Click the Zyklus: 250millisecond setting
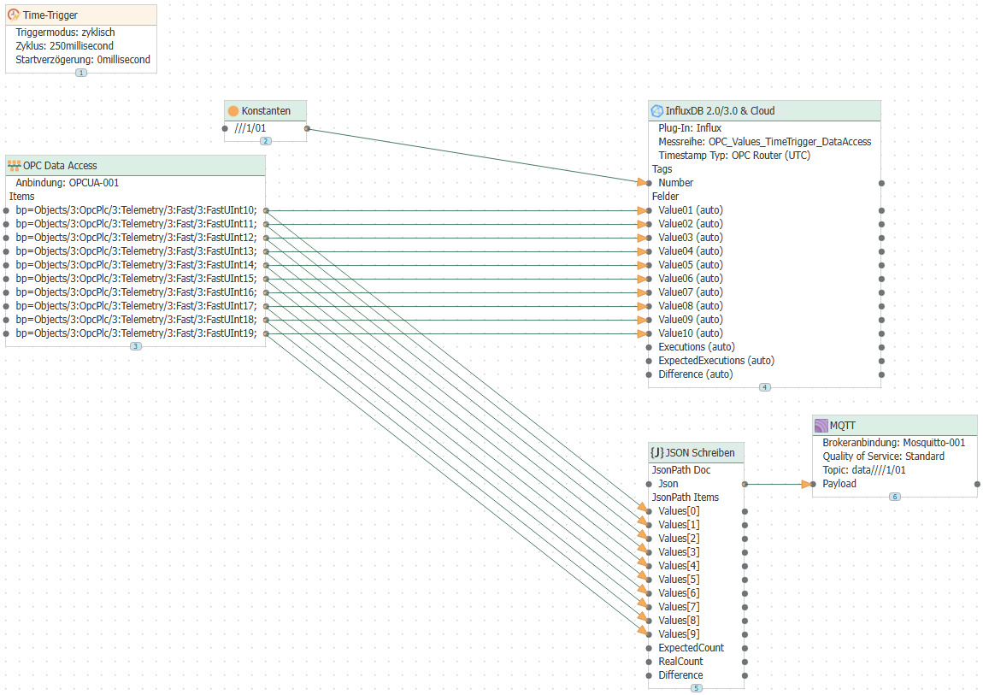This screenshot has height=695, width=983. pos(65,46)
